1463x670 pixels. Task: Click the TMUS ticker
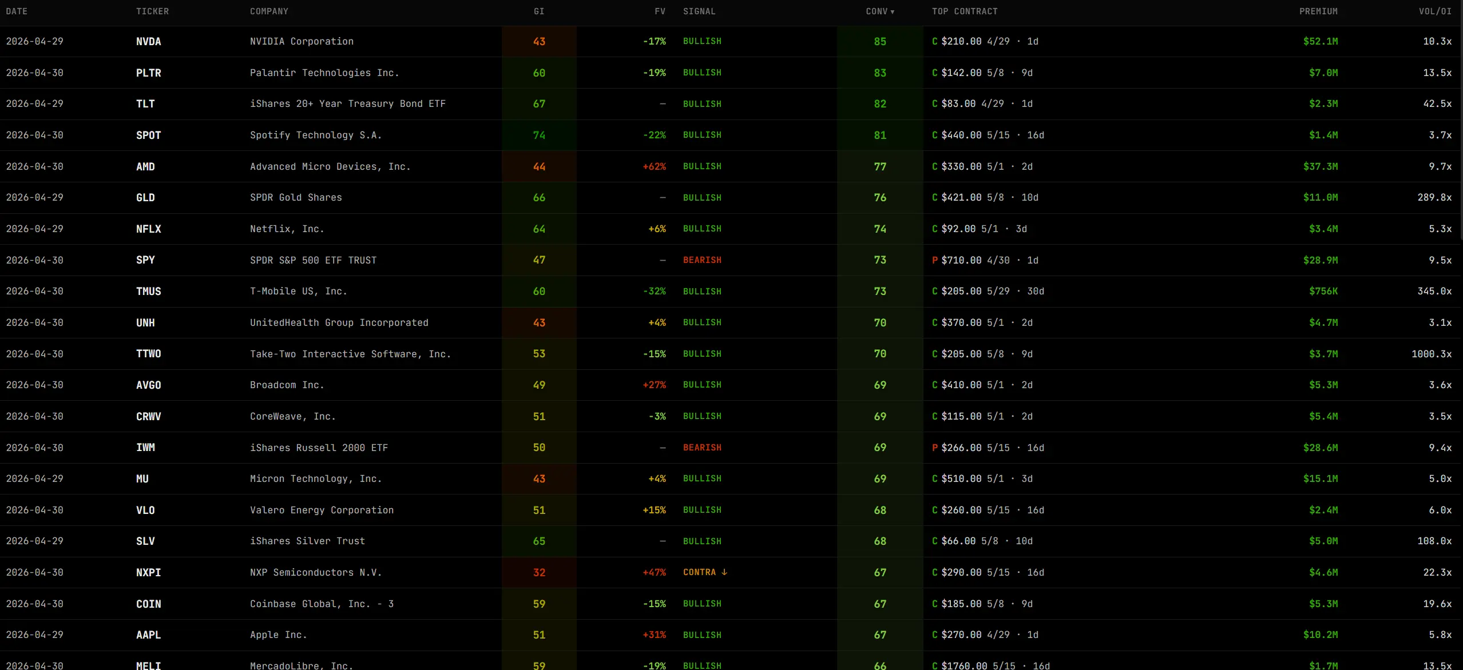pos(149,292)
